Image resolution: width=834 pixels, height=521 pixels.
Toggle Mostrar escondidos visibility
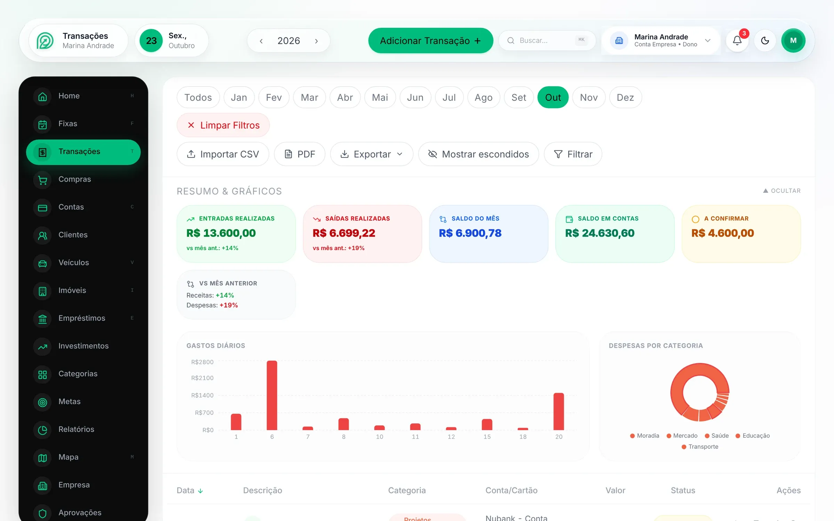coord(479,154)
